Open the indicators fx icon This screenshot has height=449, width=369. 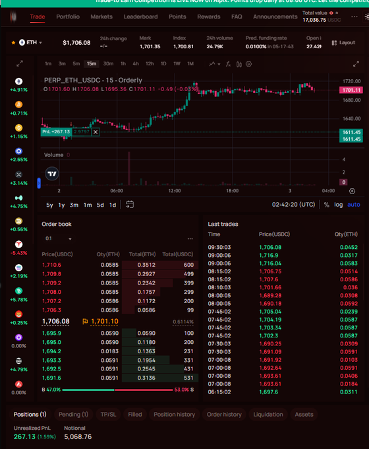pyautogui.click(x=228, y=64)
